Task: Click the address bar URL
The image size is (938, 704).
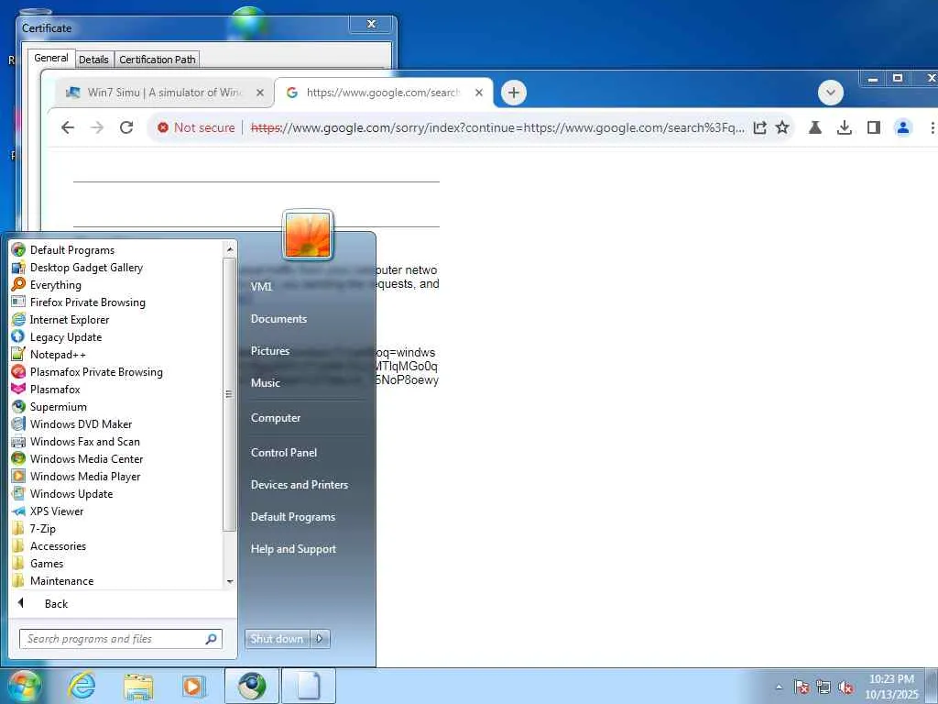Action: pyautogui.click(x=497, y=127)
